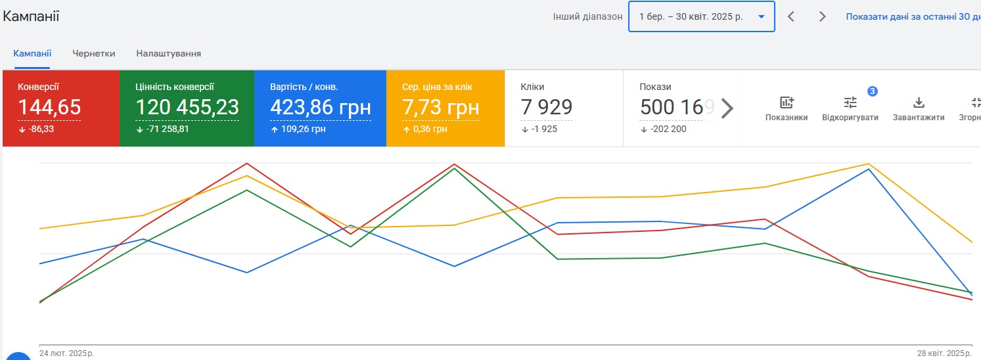
Task: Go to previous date range arrow
Action: tap(791, 16)
